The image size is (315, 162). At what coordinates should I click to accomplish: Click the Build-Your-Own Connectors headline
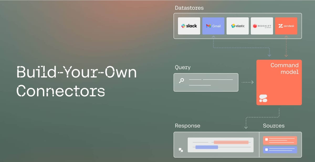tap(77, 81)
